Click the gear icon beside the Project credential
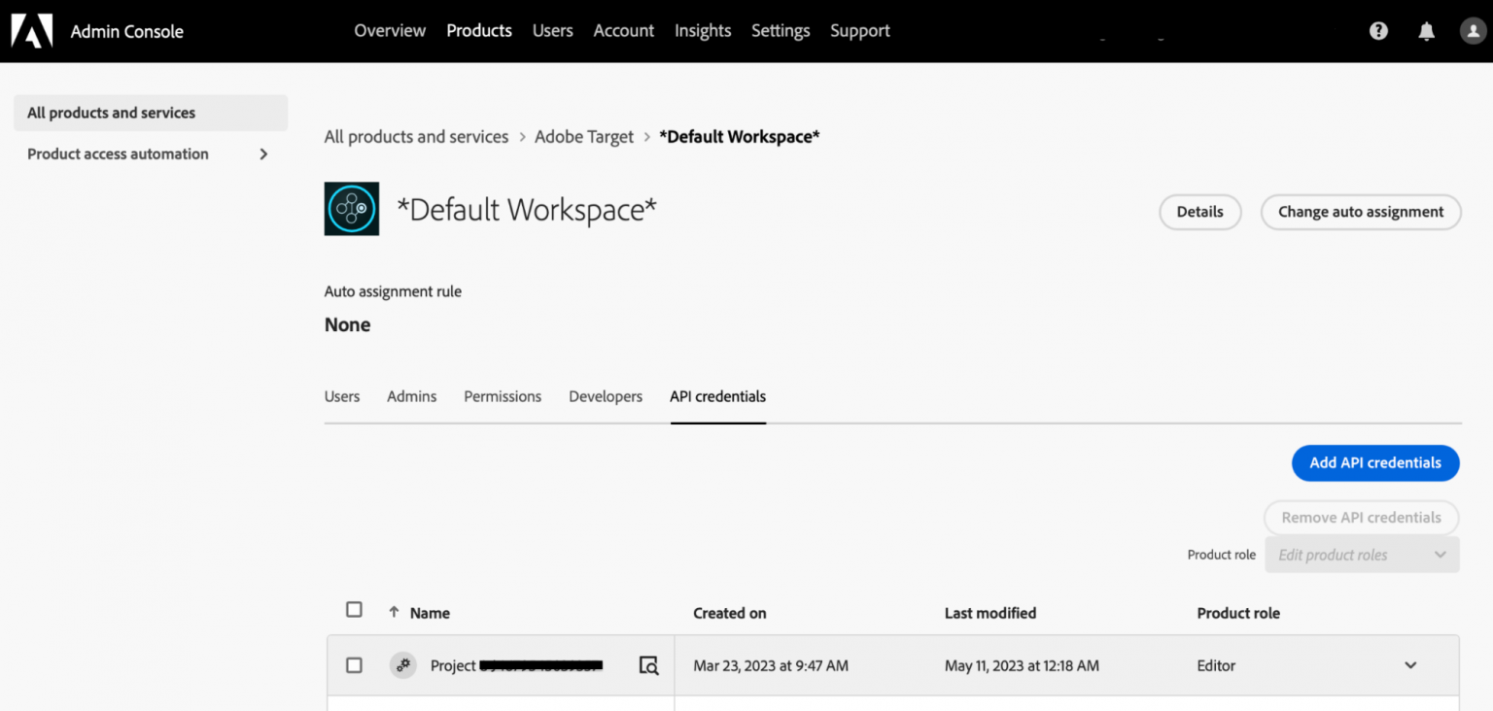 click(403, 665)
